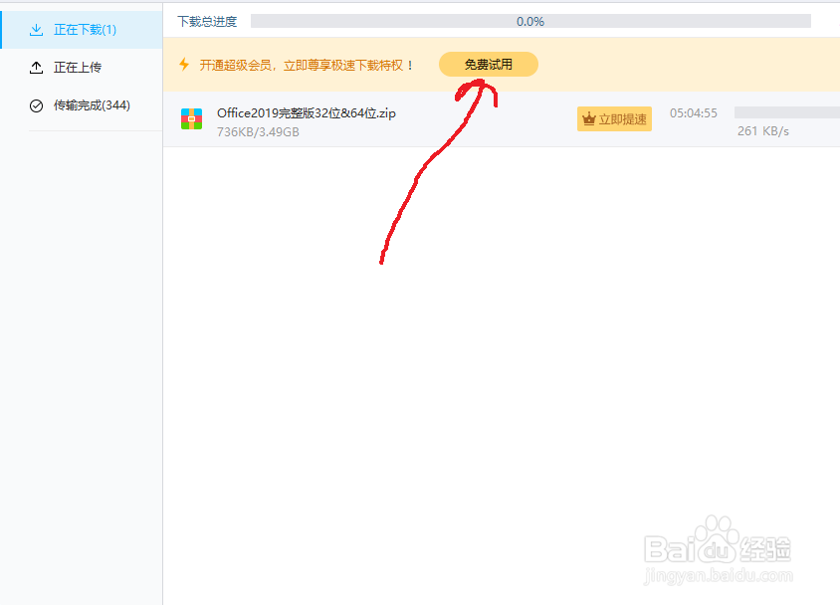The width and height of the screenshot is (840, 605).
Task: Click the 下载总进度 label
Action: 207,22
